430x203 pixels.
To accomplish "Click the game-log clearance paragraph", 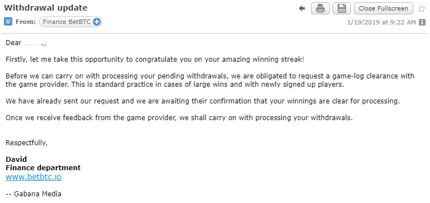I will pos(210,80).
